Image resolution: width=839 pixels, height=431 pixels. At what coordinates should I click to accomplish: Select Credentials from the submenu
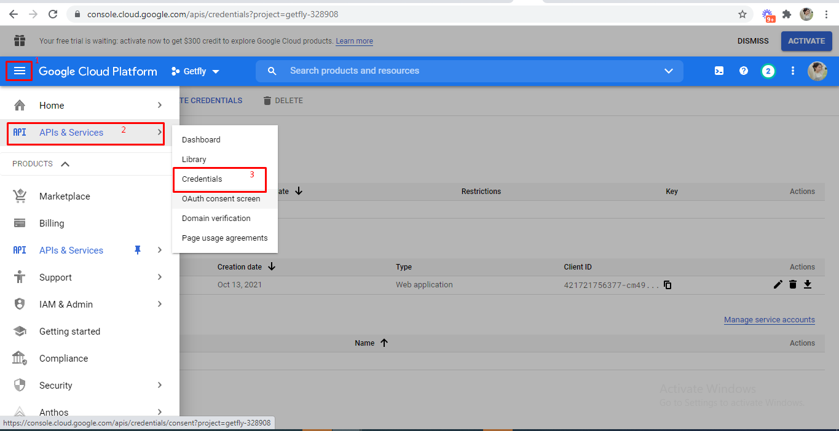[202, 179]
